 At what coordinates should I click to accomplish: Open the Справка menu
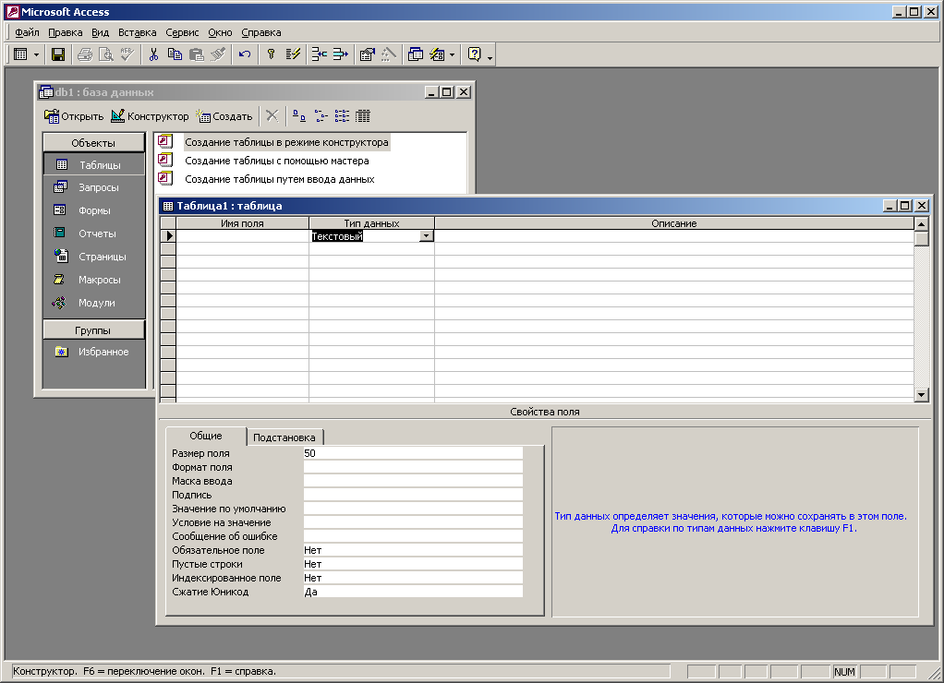(260, 32)
